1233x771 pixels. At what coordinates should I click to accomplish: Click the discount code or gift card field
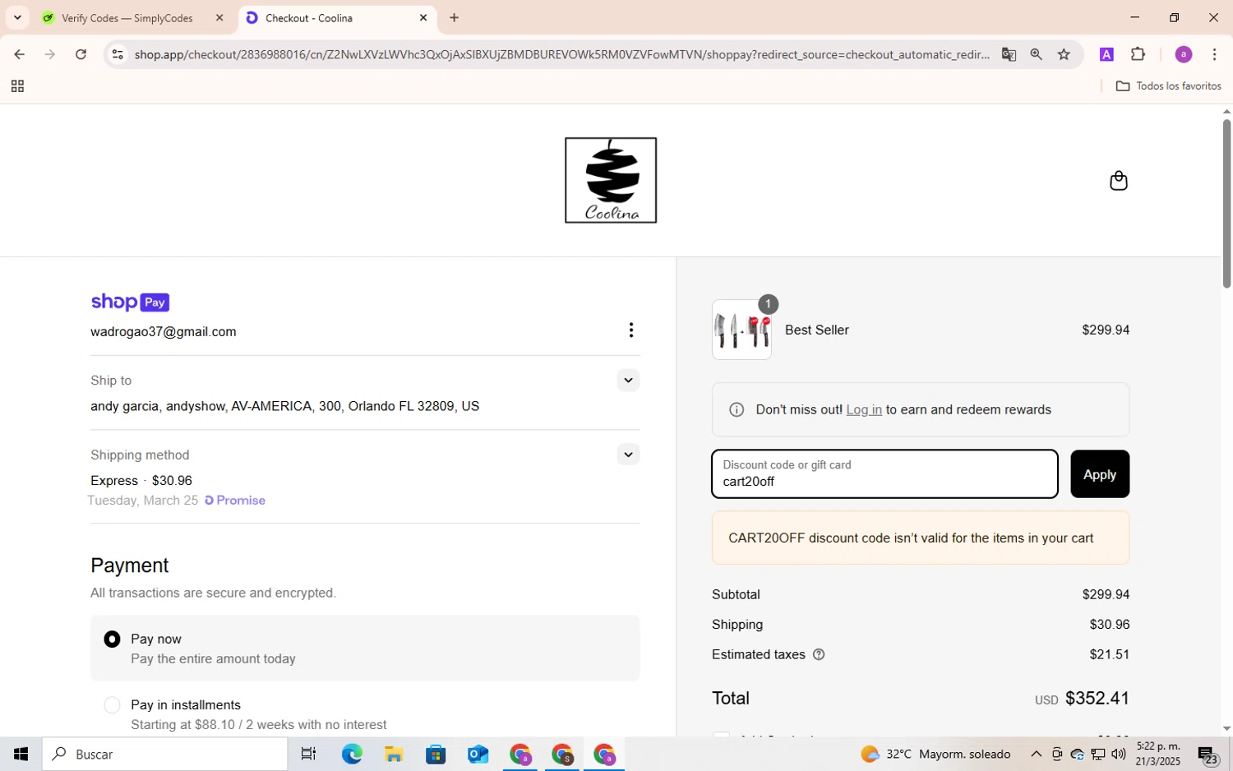point(884,474)
